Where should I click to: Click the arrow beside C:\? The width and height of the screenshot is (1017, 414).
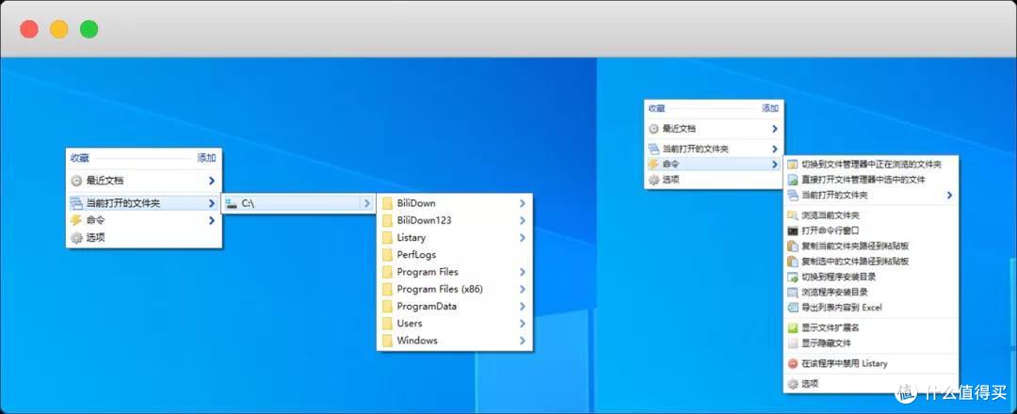click(x=366, y=203)
